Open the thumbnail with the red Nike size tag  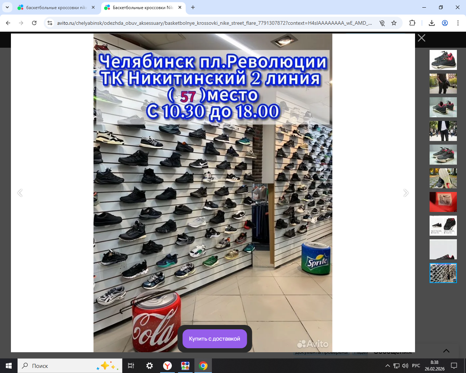click(443, 202)
